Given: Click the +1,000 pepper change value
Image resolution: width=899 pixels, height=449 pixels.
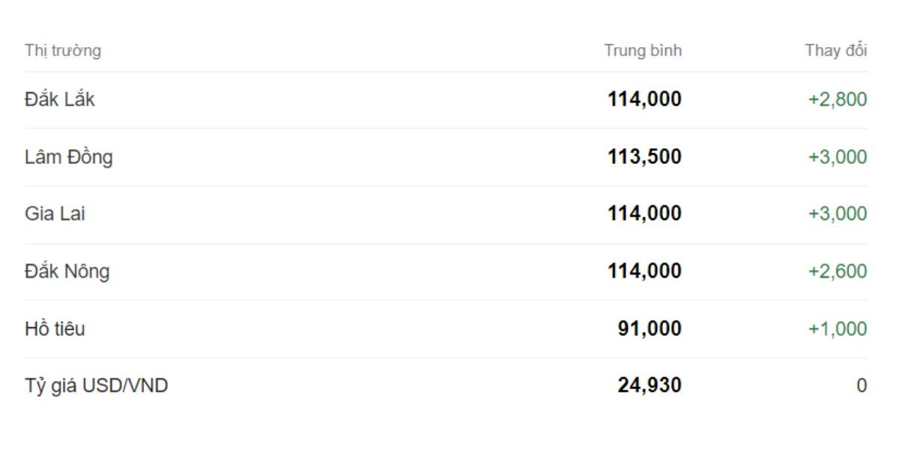Looking at the screenshot, I should 837,329.
